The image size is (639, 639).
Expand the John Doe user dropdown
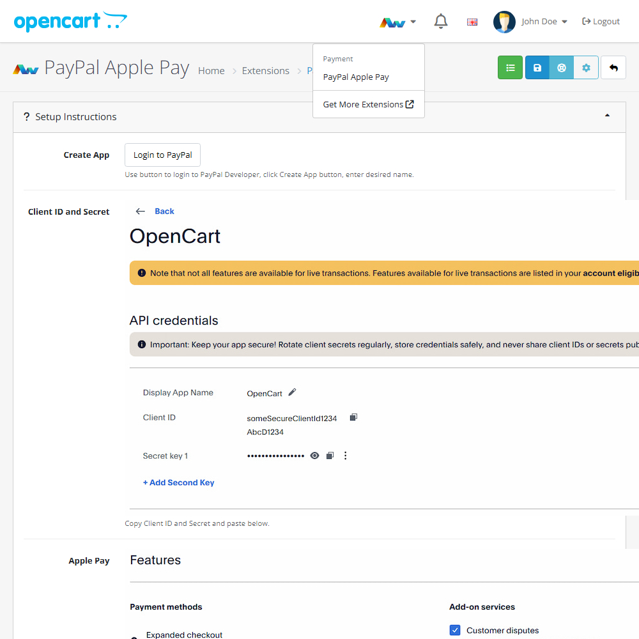point(530,22)
